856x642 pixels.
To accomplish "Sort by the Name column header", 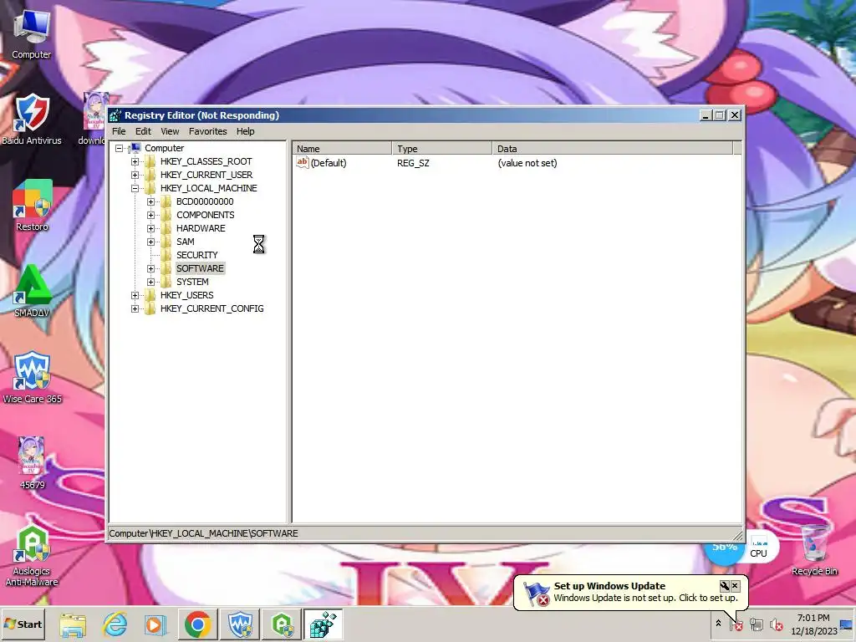I will 342,149.
